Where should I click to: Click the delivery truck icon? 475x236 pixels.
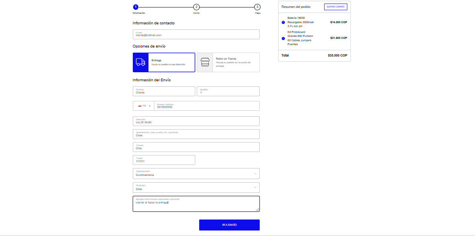click(141, 62)
